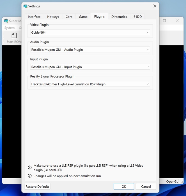Expand the Reality Signal Processor Plugin dropdown
This screenshot has width=186, height=196.
[x=90, y=84]
